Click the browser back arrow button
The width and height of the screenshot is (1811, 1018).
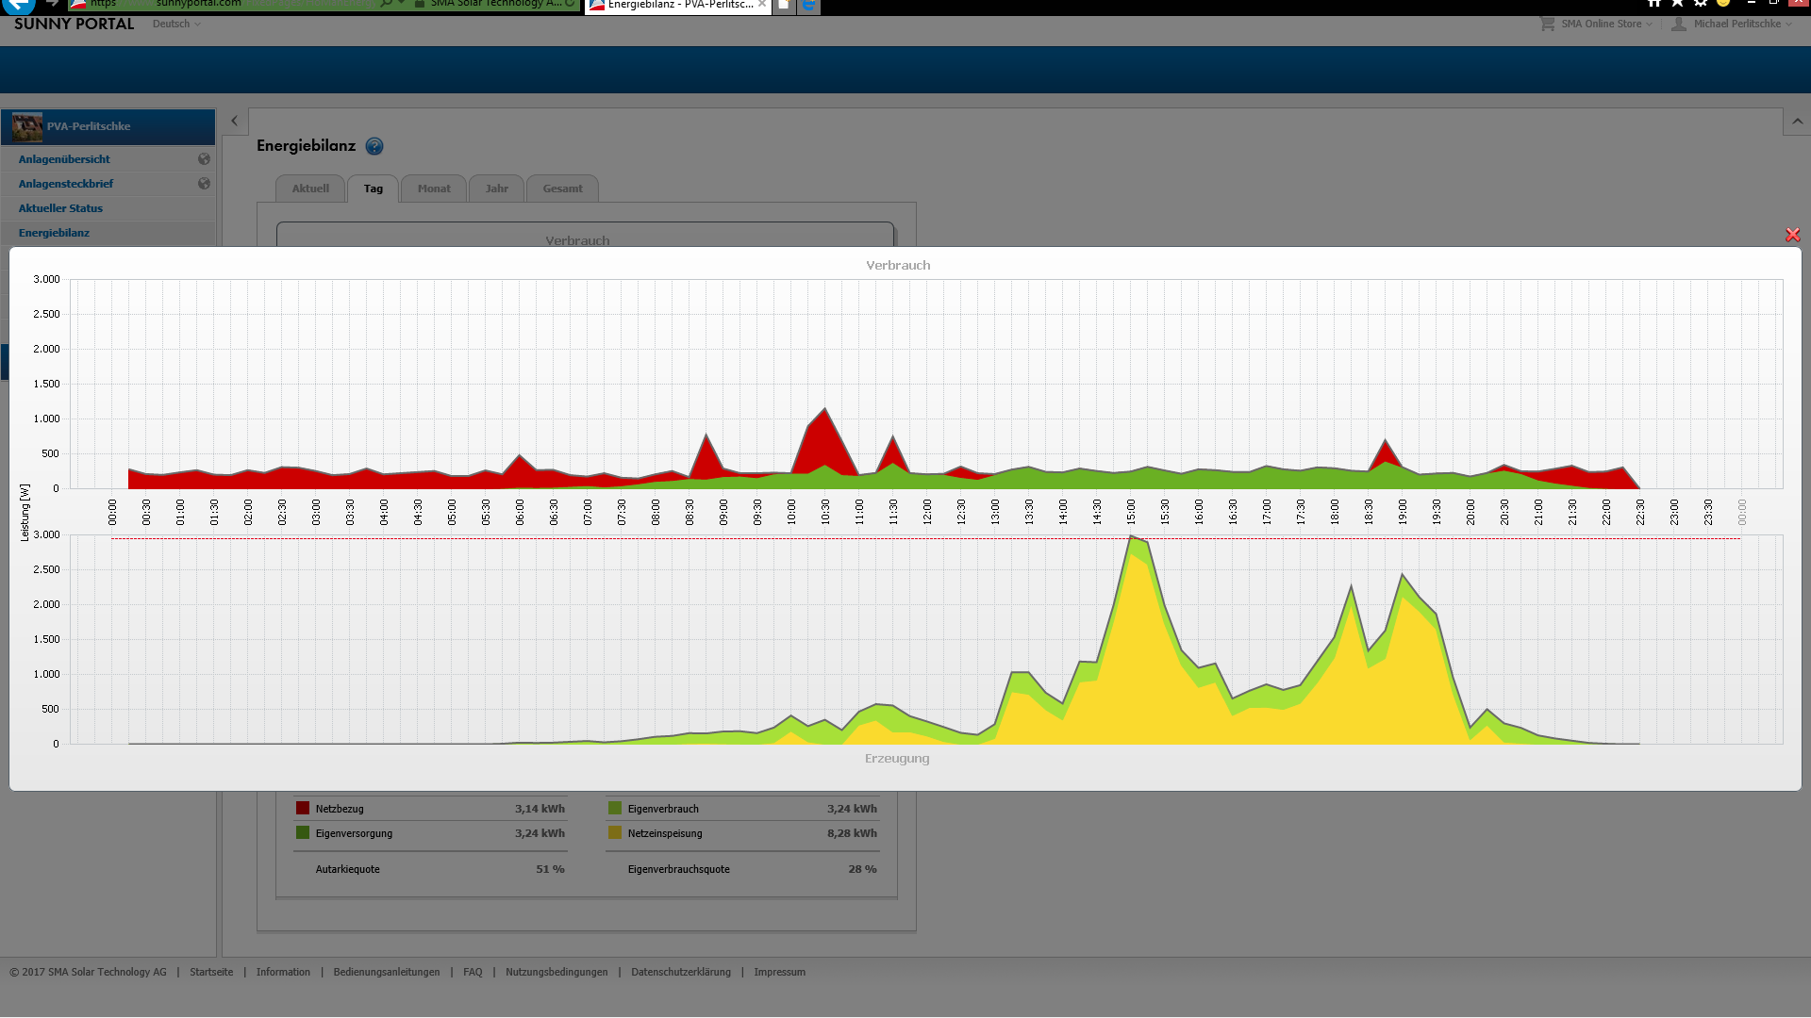[x=17, y=5]
